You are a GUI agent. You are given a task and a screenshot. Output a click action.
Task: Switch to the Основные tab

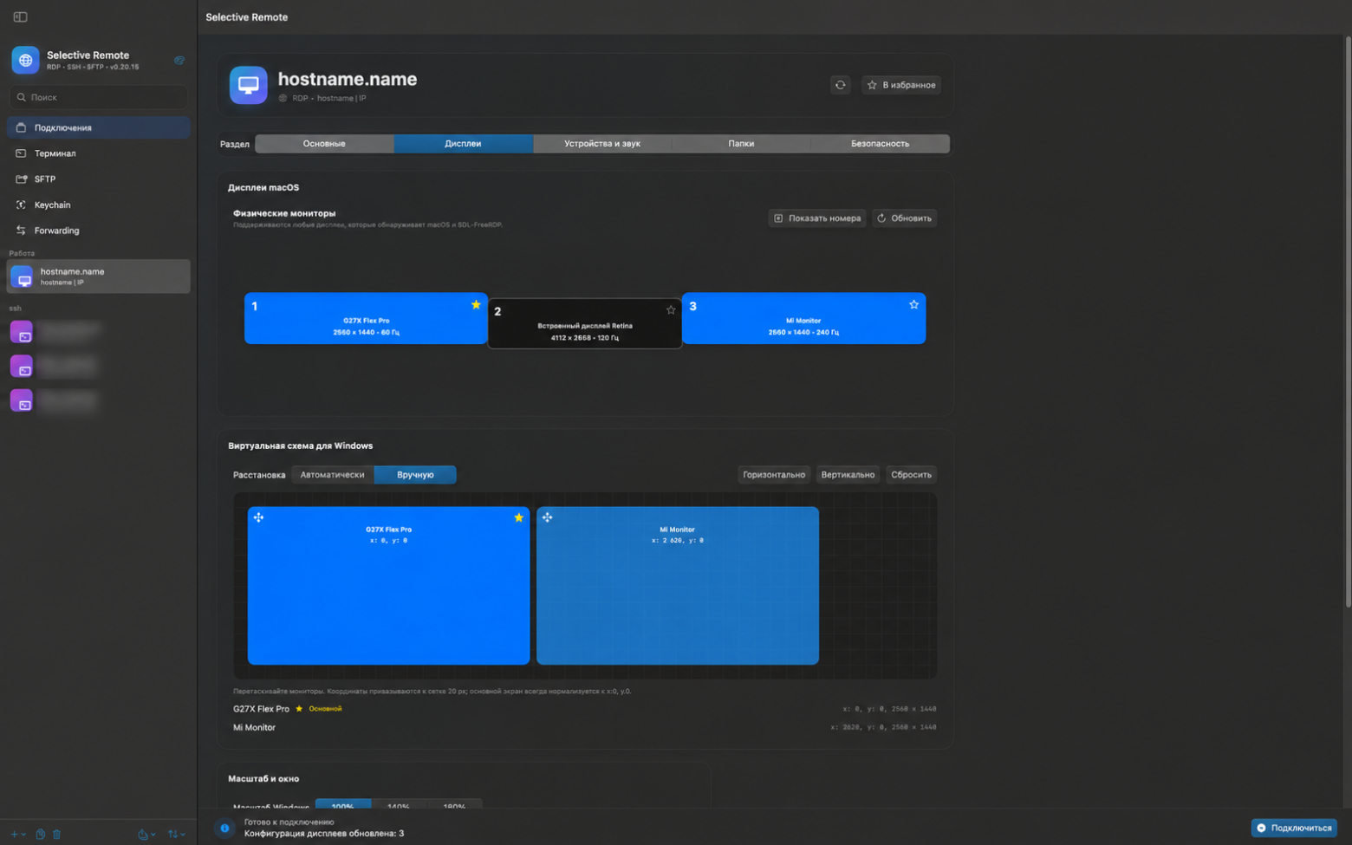pyautogui.click(x=324, y=144)
